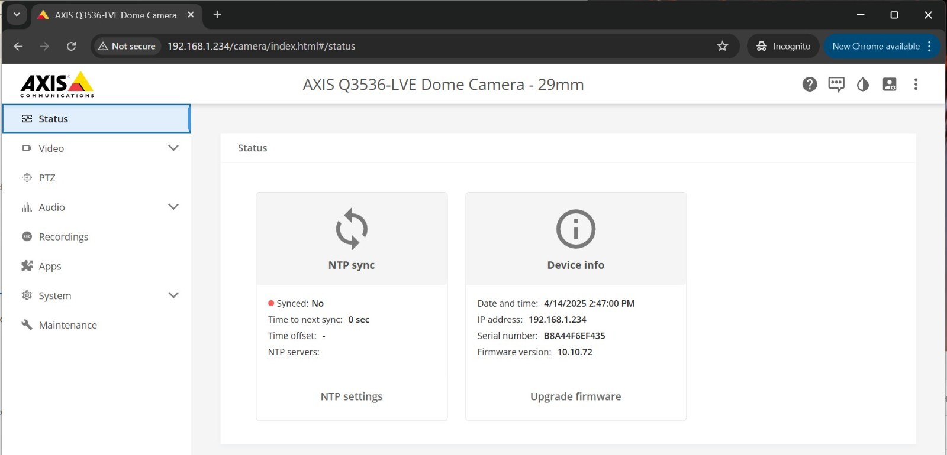Screen dimensions: 947x455
Task: Click date and time 4/14/2025 2:47:00 PM
Action: [x=589, y=303]
